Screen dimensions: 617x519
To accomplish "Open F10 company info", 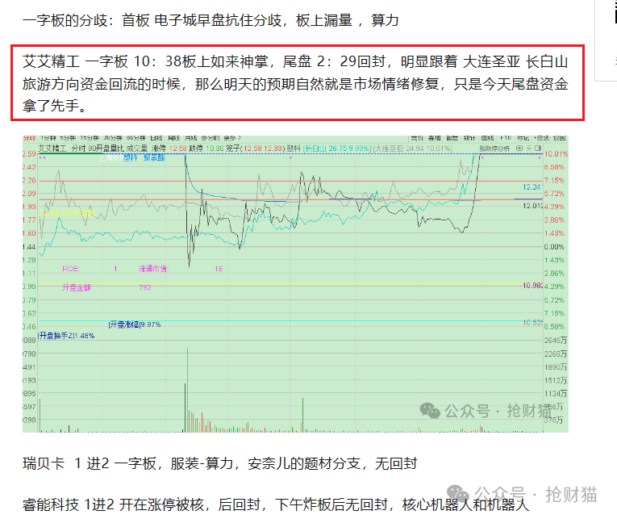I will point(505,138).
